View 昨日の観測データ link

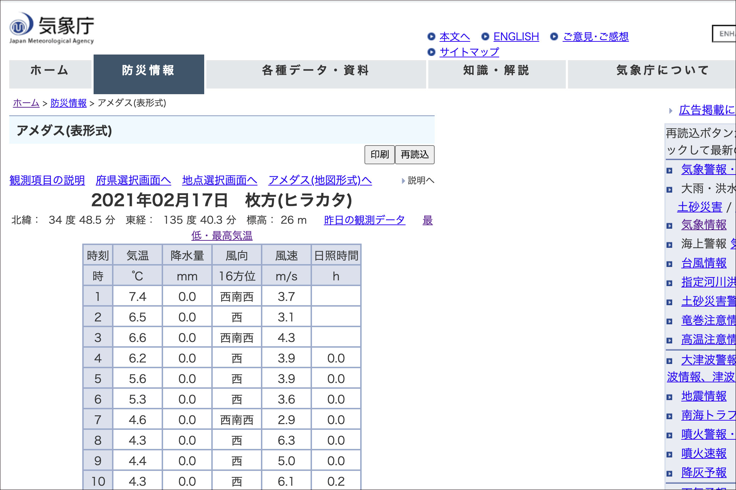pos(364,220)
